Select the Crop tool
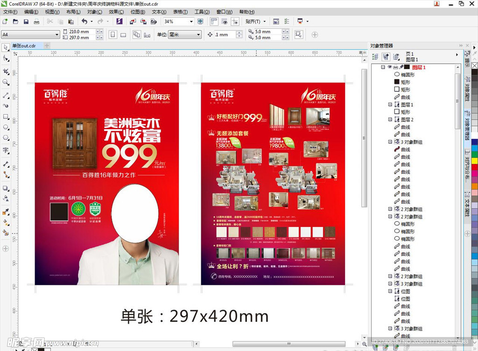Screen dimensions: 478x351 (6, 71)
